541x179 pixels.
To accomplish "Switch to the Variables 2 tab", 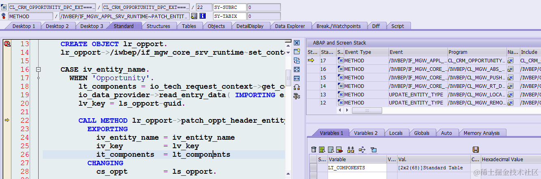I will (x=366, y=133).
